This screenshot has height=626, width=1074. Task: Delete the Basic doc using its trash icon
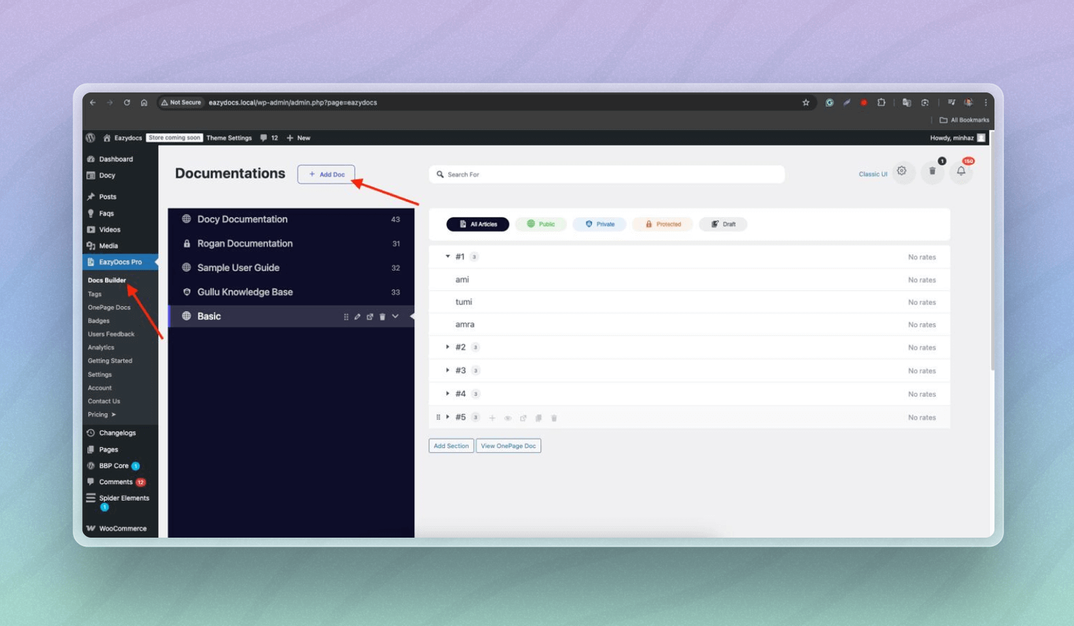point(382,316)
